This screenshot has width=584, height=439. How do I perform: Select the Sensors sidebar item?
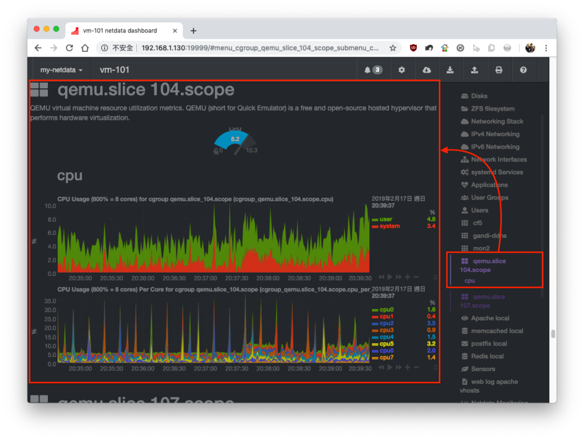(478, 369)
